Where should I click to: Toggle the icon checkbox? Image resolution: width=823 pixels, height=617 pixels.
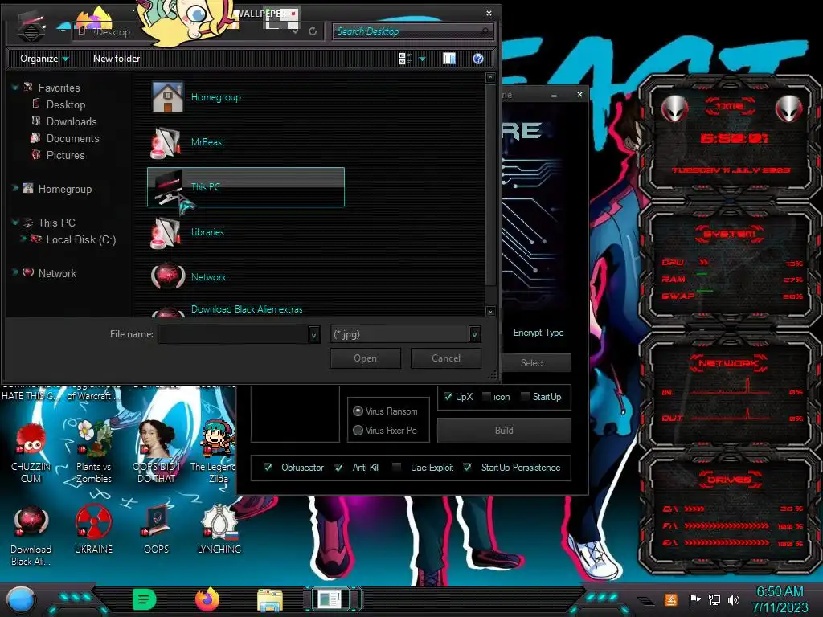click(x=486, y=397)
